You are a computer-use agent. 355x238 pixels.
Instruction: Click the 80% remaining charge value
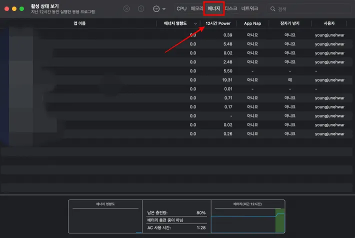click(201, 212)
